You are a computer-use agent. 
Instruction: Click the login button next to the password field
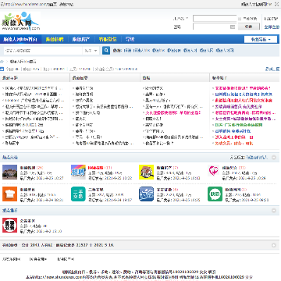[249, 27]
